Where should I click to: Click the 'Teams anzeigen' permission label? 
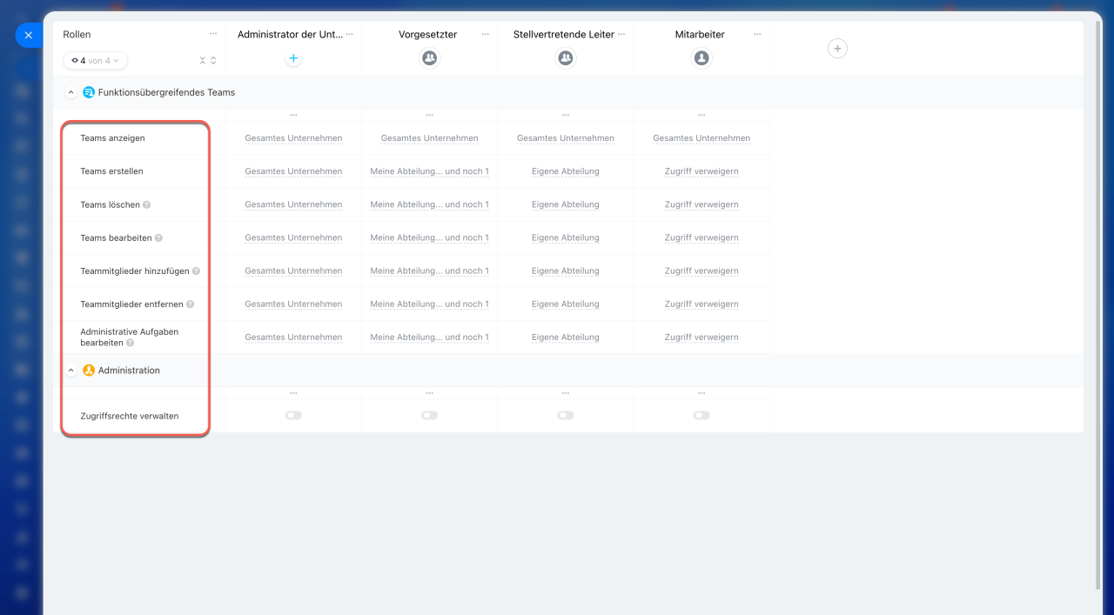pyautogui.click(x=112, y=138)
